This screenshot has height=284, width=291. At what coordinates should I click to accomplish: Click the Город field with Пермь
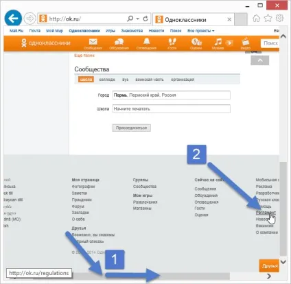[x=171, y=95]
